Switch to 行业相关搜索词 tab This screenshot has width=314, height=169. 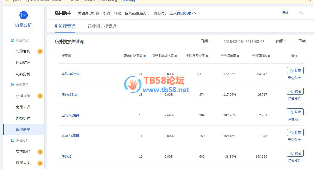(102, 26)
